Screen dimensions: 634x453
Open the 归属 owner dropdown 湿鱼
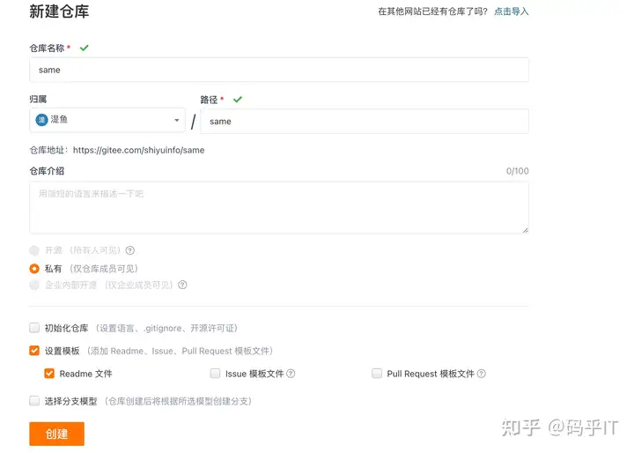107,120
